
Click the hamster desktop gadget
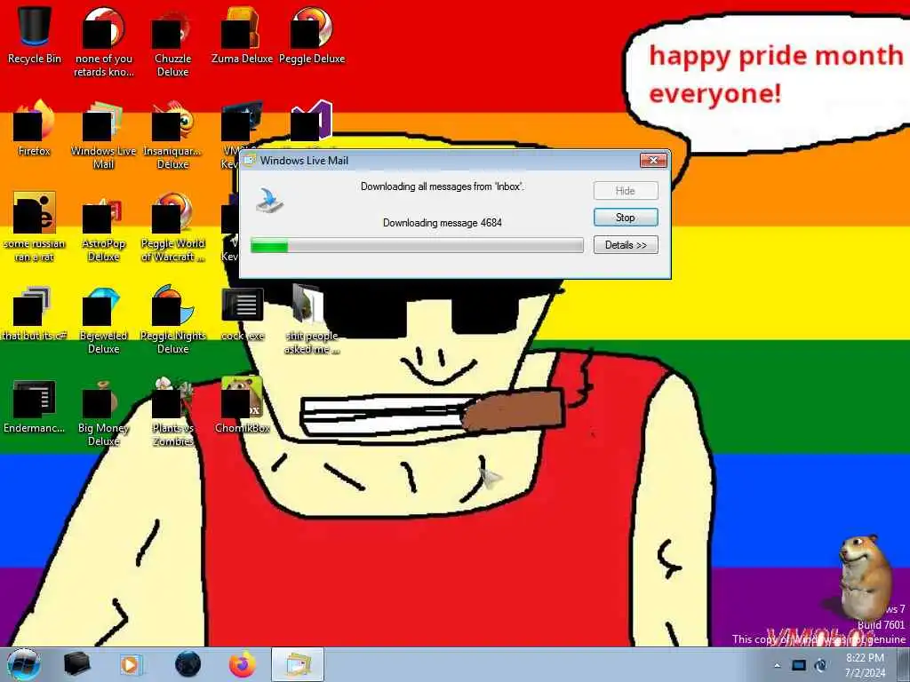(x=865, y=577)
